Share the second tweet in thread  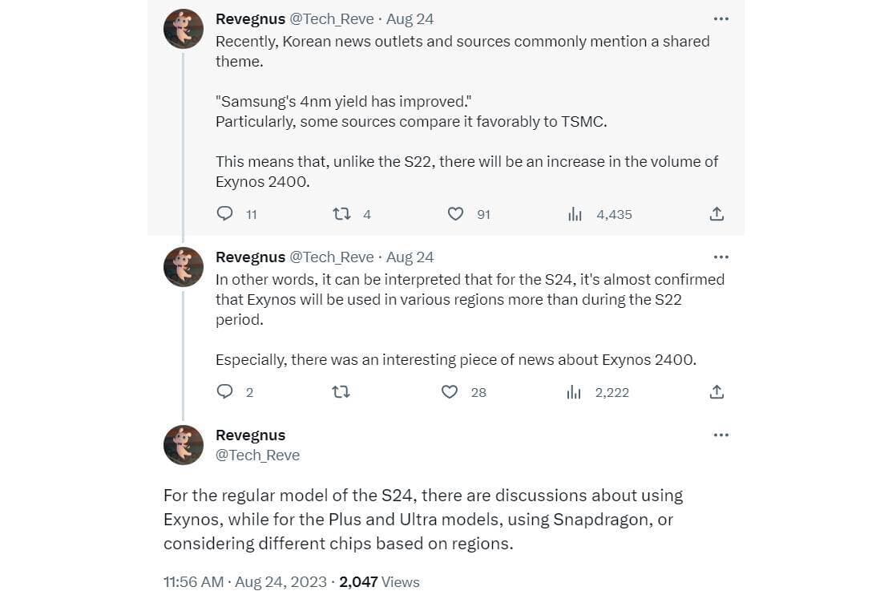pyautogui.click(x=716, y=392)
